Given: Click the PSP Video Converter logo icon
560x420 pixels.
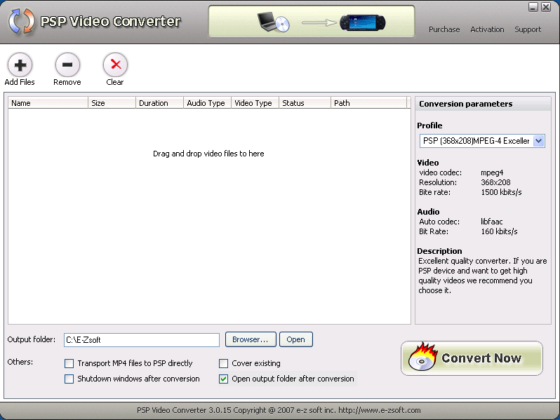Looking at the screenshot, I should 22,22.
